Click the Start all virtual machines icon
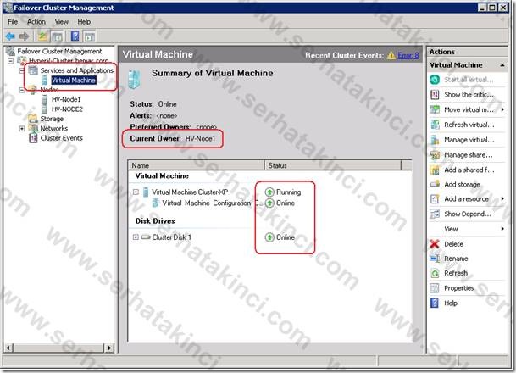 (x=435, y=80)
